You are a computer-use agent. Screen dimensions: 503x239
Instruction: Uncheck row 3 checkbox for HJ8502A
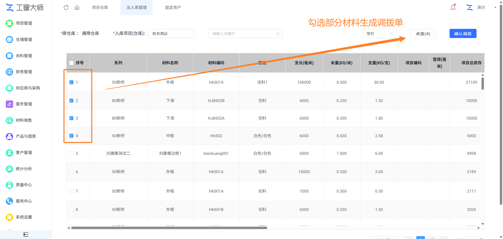pos(71,118)
